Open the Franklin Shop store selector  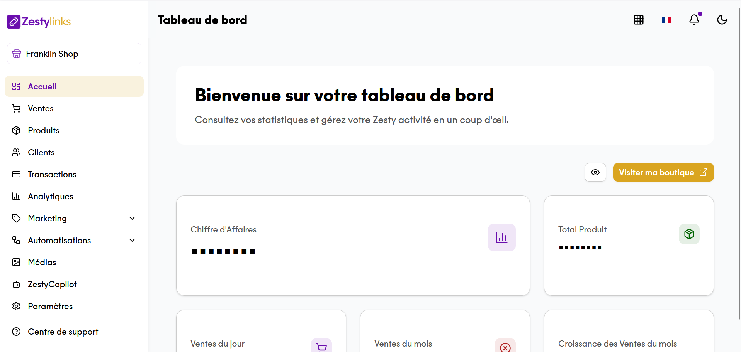74,54
